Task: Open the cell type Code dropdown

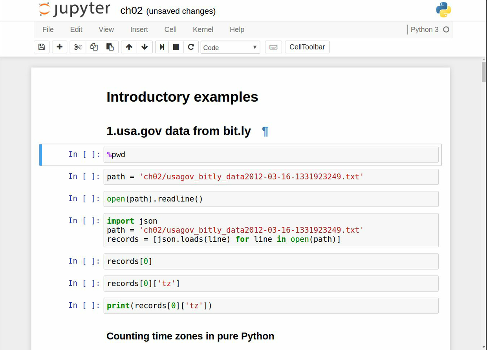Action: click(x=230, y=47)
